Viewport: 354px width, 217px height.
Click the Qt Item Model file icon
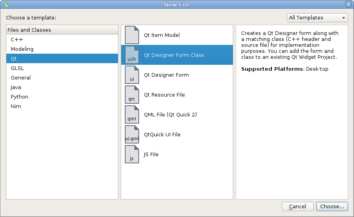132,35
